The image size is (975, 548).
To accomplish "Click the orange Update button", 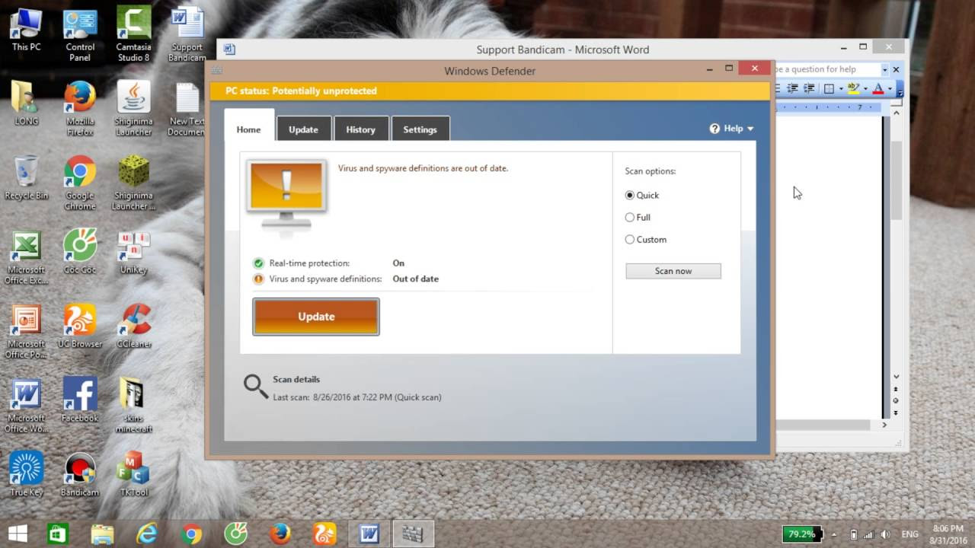I will [316, 317].
